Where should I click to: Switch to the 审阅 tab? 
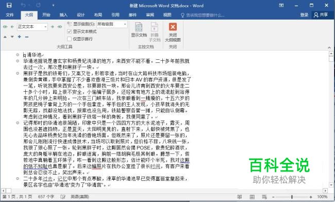pyautogui.click(x=150, y=15)
